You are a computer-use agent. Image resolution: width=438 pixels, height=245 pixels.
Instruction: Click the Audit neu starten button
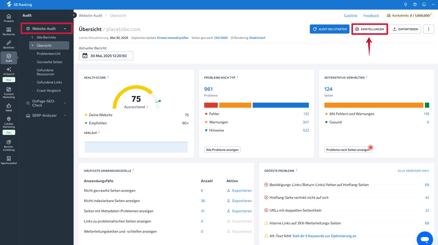click(x=329, y=29)
